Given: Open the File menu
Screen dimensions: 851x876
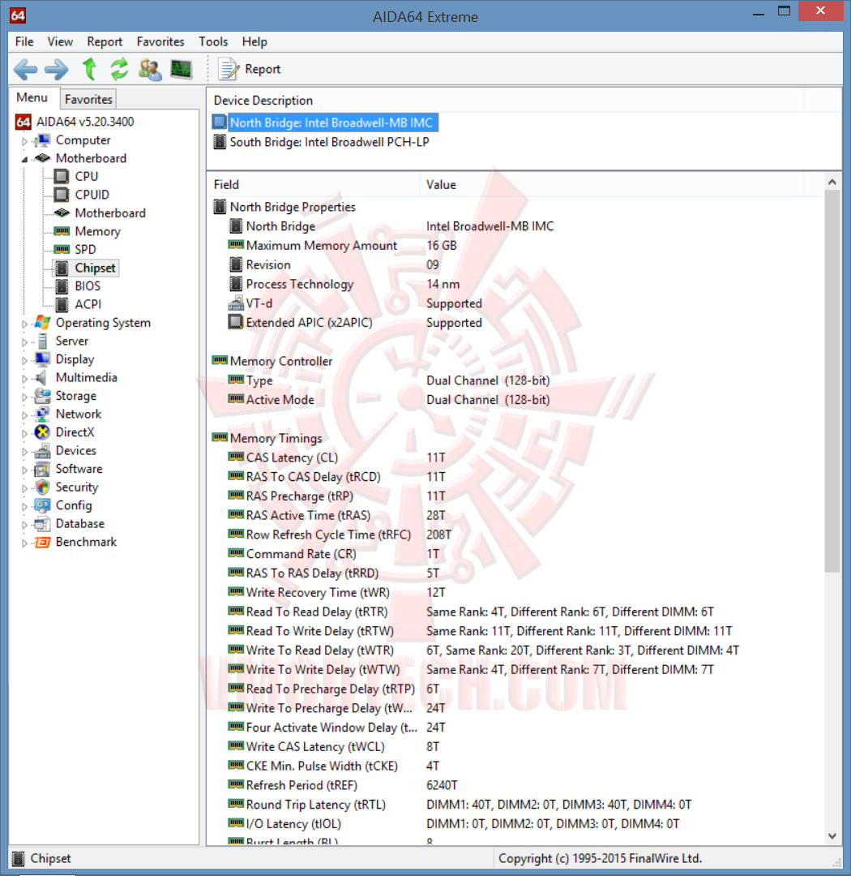Looking at the screenshot, I should (24, 41).
